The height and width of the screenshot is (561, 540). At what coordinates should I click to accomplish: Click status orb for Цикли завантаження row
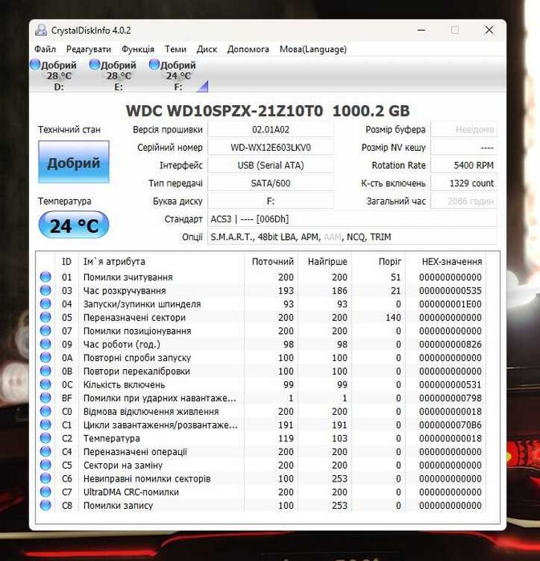pyautogui.click(x=46, y=425)
